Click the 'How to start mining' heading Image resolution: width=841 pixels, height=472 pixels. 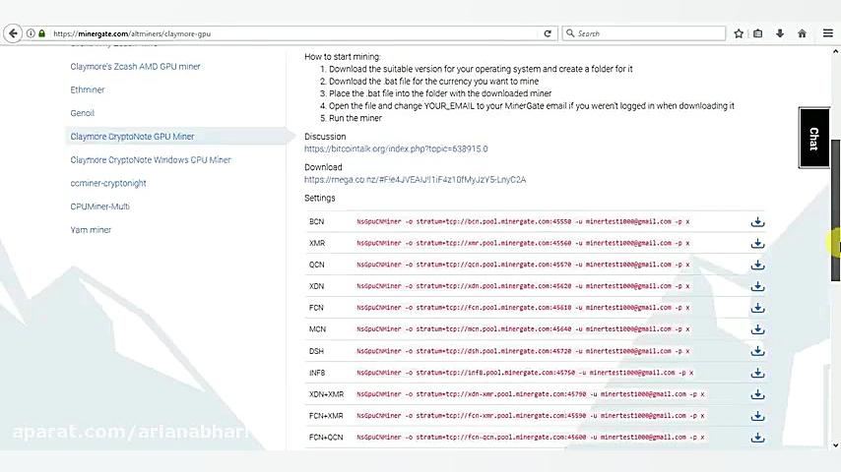[x=342, y=56]
